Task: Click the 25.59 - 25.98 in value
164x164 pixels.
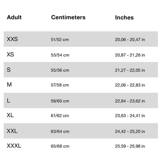Action: (130, 146)
